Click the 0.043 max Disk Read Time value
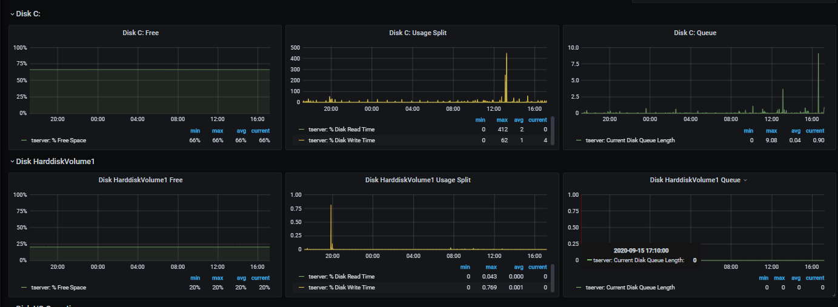This screenshot has width=838, height=307. coord(489,277)
